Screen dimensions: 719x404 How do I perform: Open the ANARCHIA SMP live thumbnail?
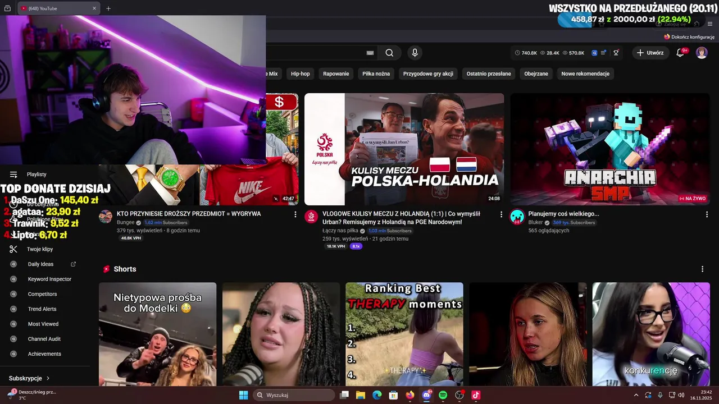(x=610, y=149)
